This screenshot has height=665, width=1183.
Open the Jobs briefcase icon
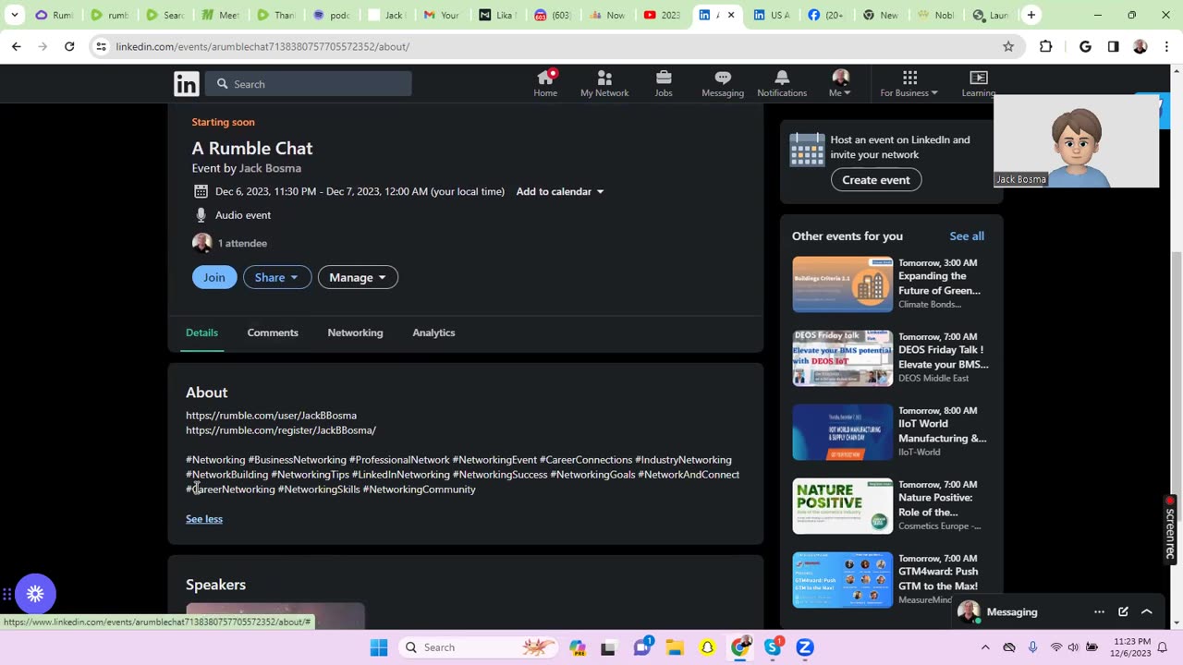point(664,78)
